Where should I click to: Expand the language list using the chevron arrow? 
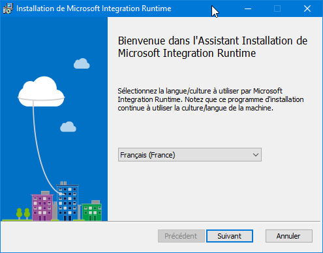tap(256, 155)
